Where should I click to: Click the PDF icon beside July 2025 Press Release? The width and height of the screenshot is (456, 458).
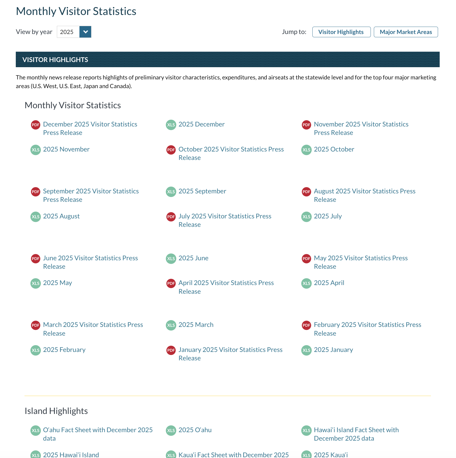tap(171, 217)
